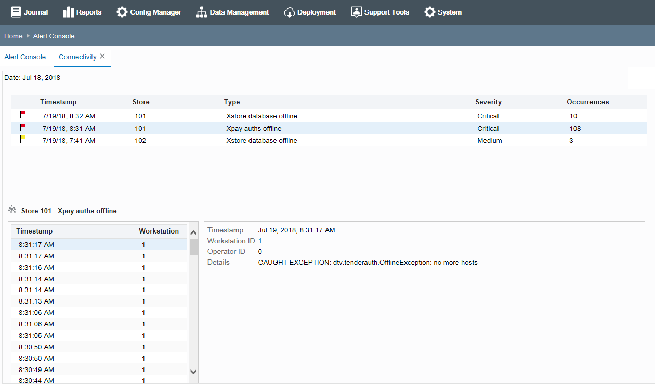Close the Connectivity tab
The width and height of the screenshot is (655, 384).
coord(102,56)
